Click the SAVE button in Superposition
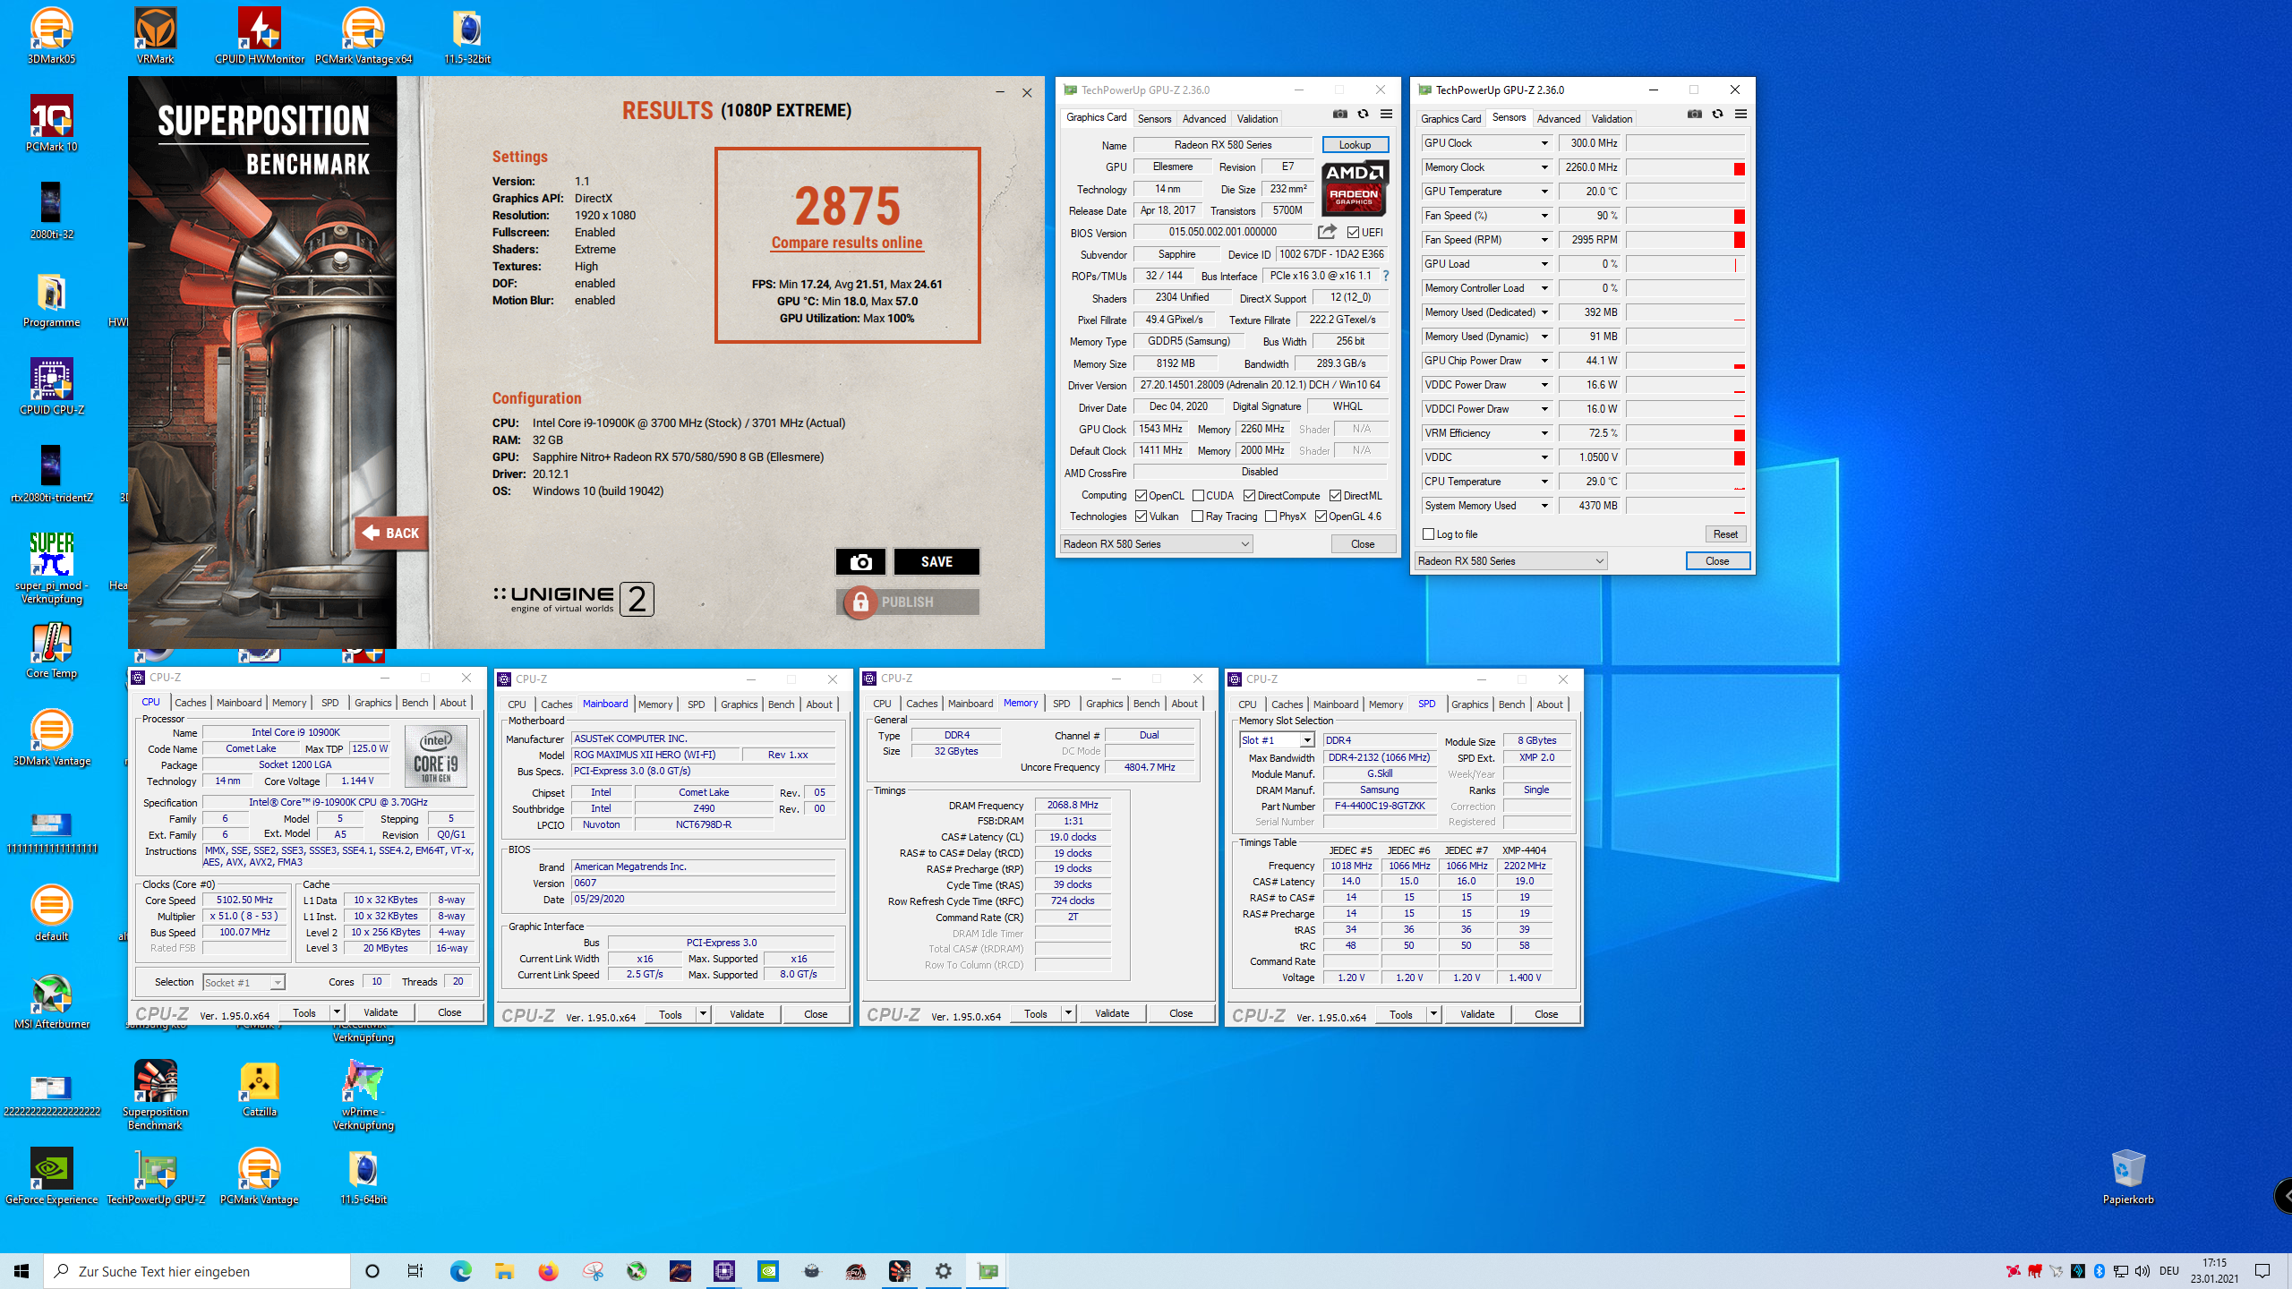2292x1289 pixels. click(x=936, y=561)
